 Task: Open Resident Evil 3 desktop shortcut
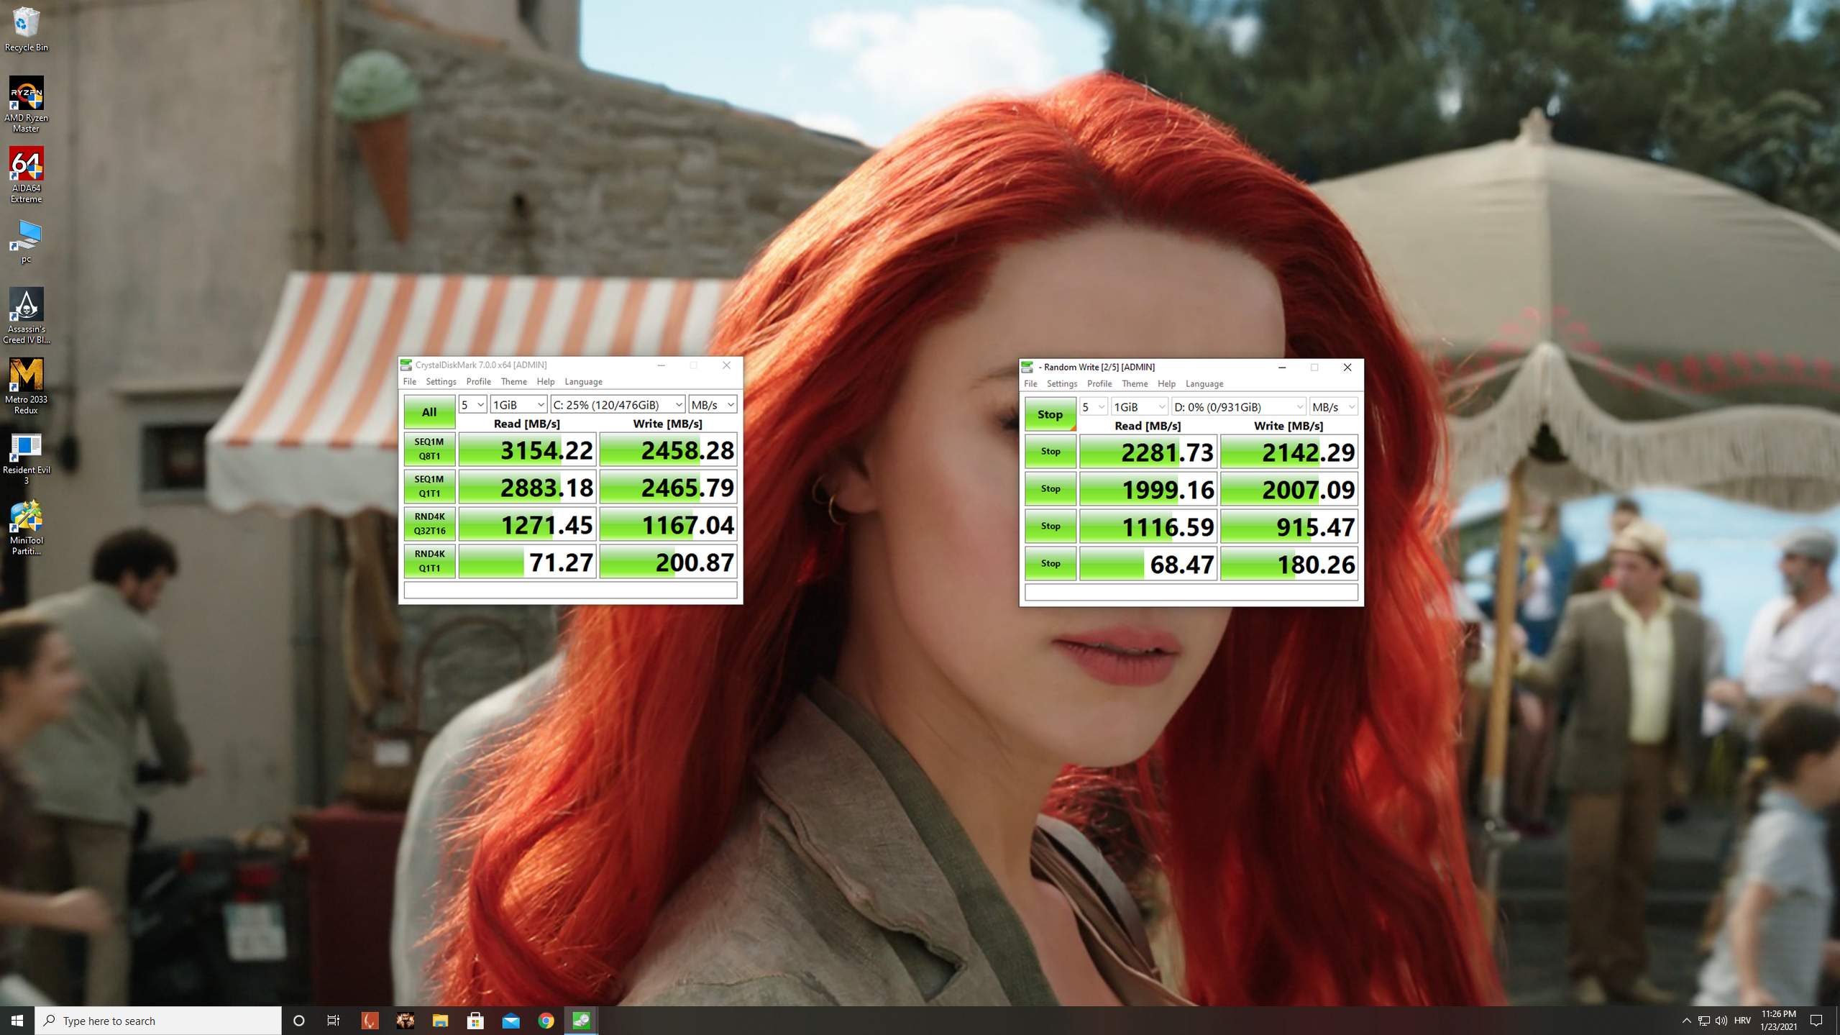(x=26, y=447)
